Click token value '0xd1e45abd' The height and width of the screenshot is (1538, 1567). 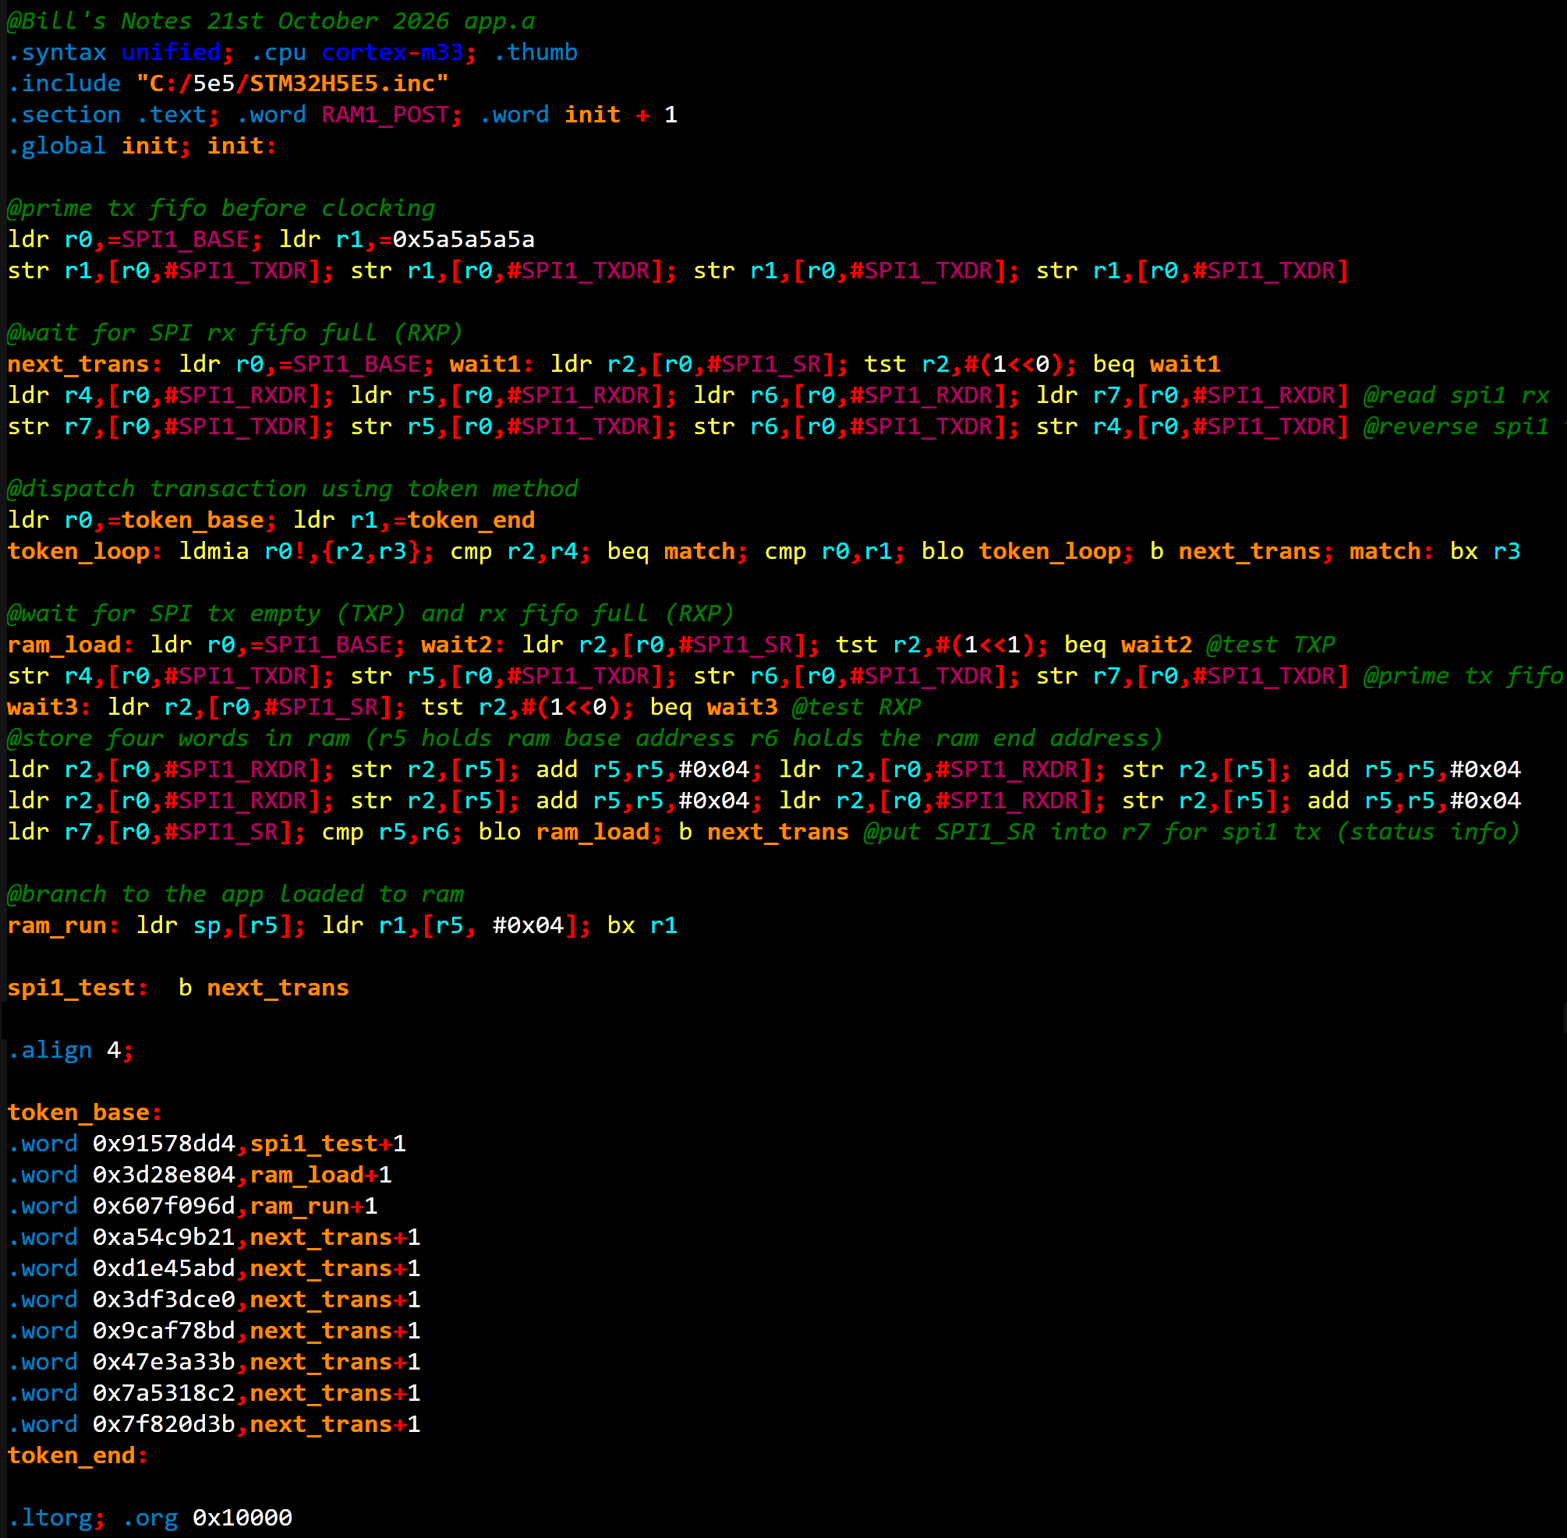click(164, 1268)
